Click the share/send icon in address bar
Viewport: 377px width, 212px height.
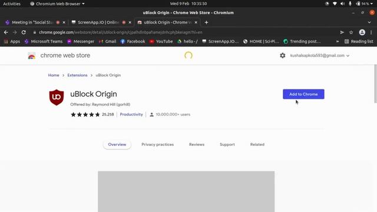tap(342, 32)
